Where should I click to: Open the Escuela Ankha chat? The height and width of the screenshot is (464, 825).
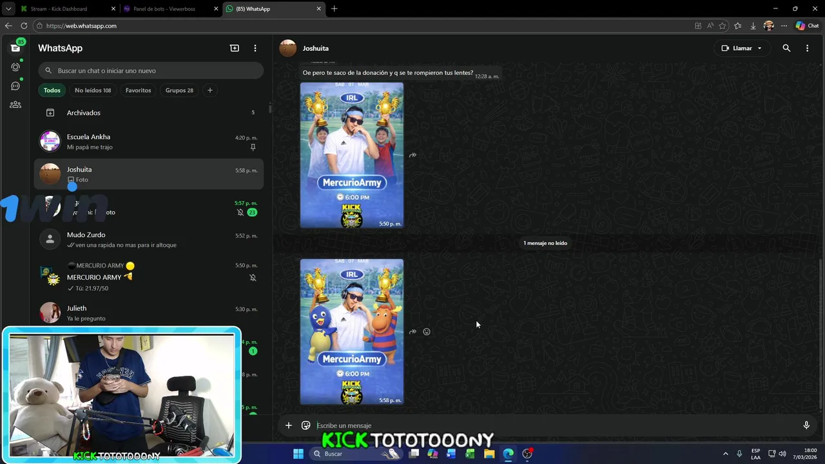[x=149, y=142]
